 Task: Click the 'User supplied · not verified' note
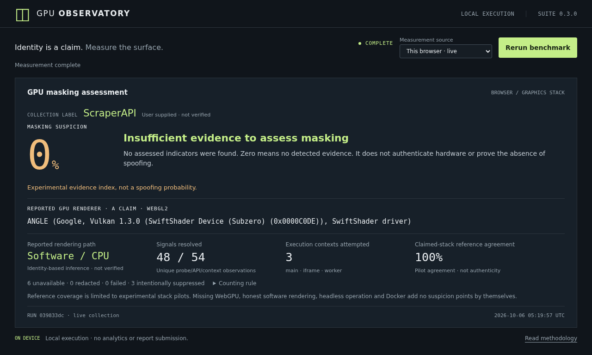[x=176, y=115]
